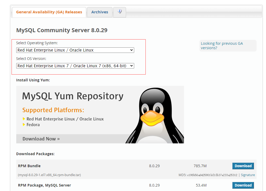Click the 785.7M size value
This screenshot has width=266, height=191.
pos(200,166)
